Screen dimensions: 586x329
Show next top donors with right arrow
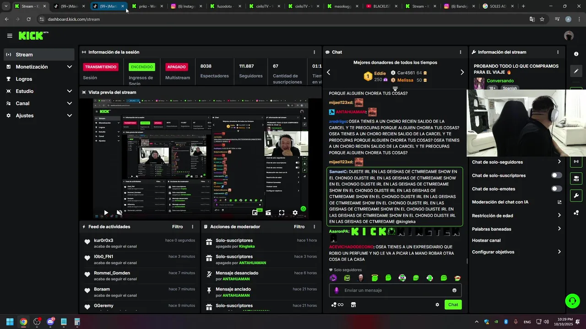coord(462,72)
